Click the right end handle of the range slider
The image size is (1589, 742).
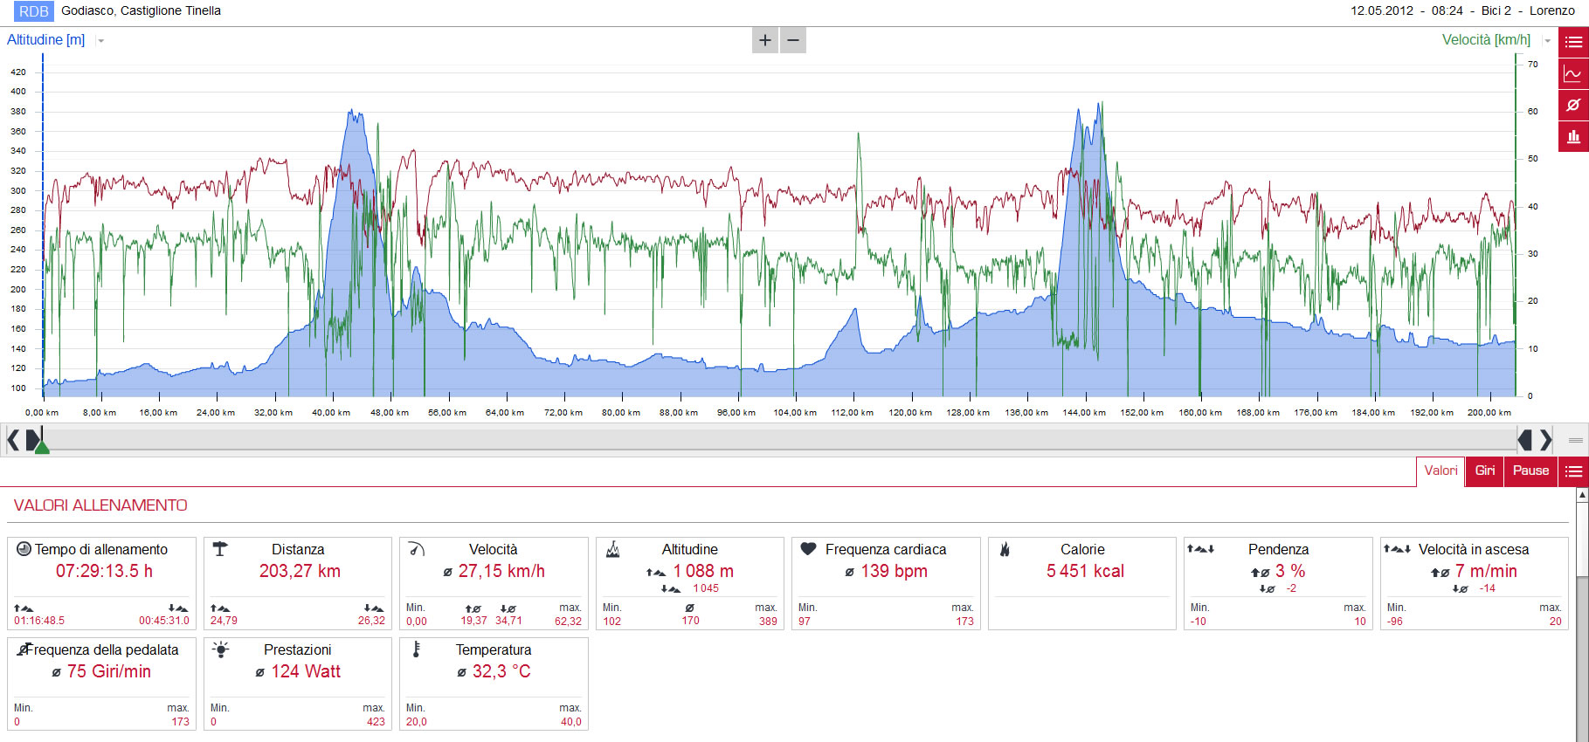click(1525, 440)
